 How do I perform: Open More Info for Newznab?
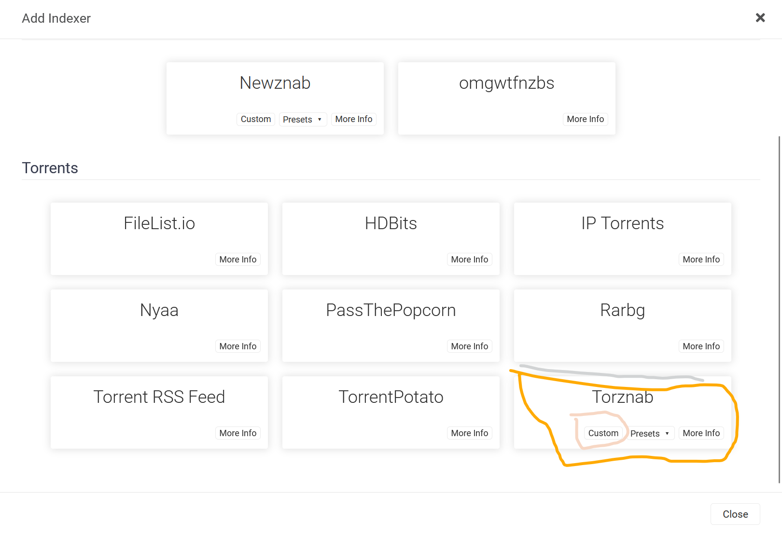354,119
